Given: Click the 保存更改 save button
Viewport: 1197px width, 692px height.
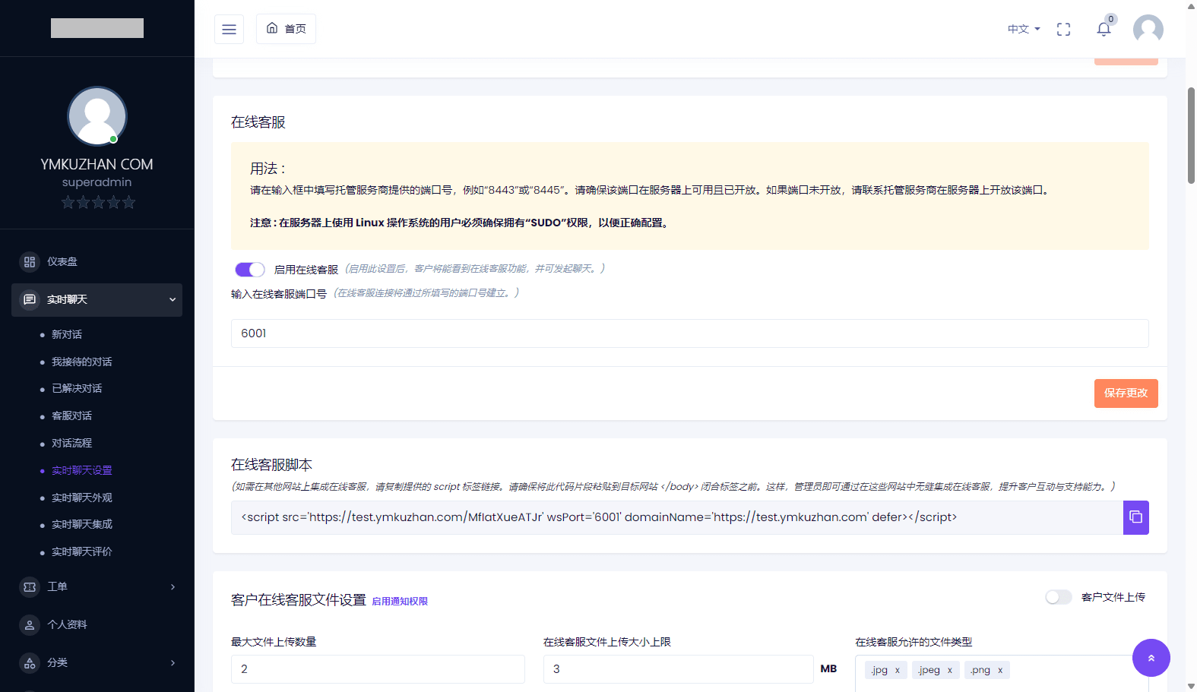Looking at the screenshot, I should tap(1126, 393).
